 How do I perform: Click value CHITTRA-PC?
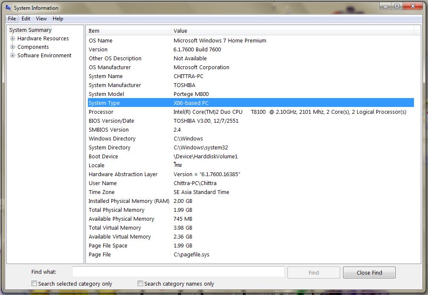[189, 76]
